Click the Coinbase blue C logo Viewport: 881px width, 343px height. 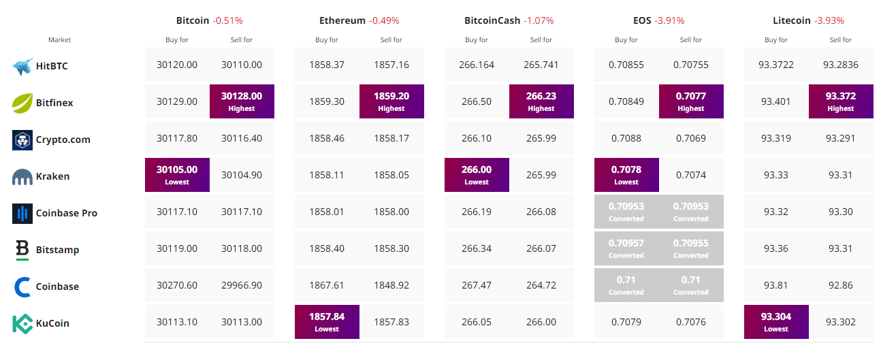(x=22, y=287)
